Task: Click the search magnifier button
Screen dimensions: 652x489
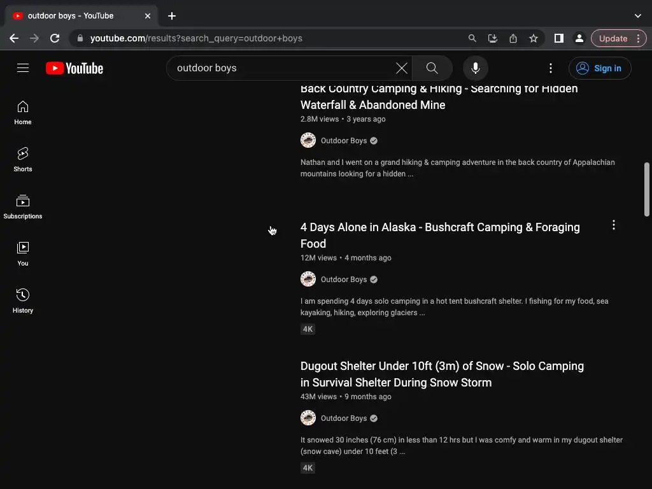Action: click(432, 68)
